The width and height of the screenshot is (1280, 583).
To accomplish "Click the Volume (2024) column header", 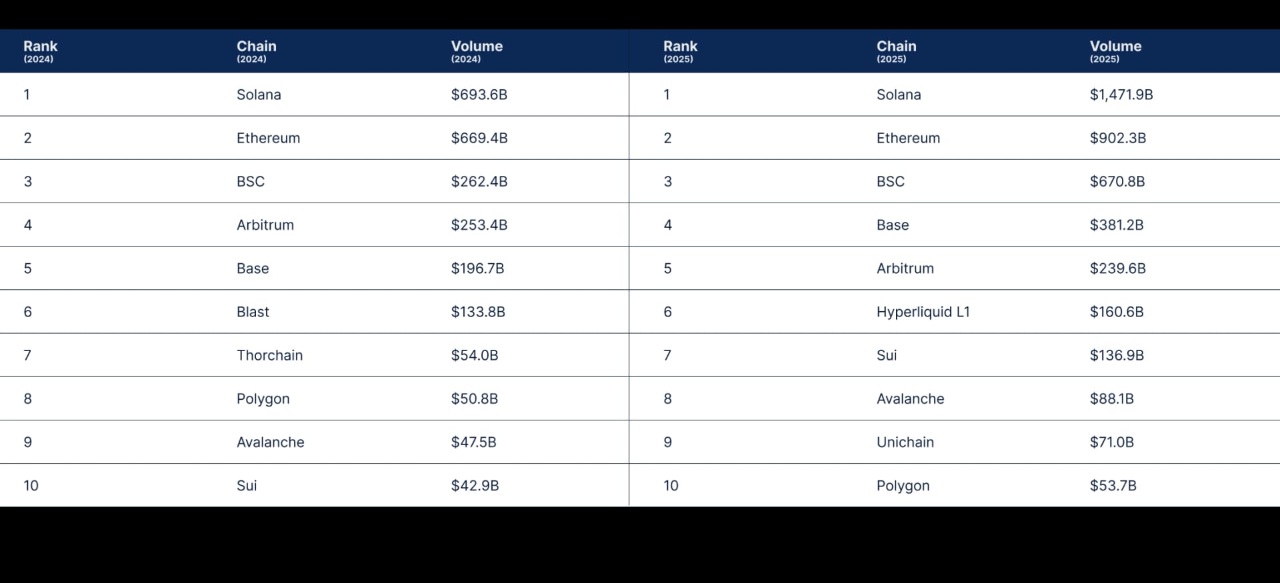I will coord(477,51).
